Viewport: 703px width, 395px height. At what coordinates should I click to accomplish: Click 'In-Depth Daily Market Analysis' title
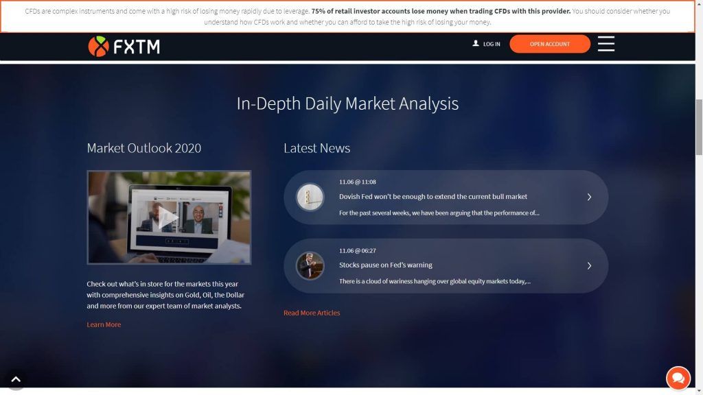click(347, 104)
